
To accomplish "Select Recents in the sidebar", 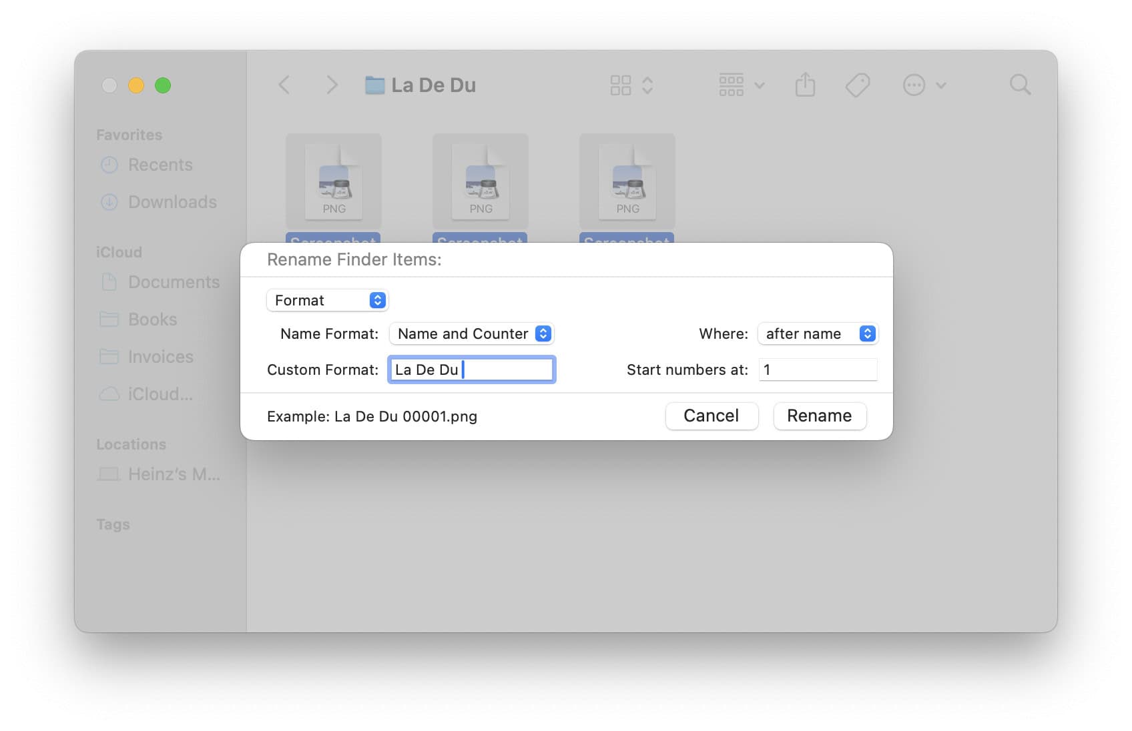I will click(160, 165).
